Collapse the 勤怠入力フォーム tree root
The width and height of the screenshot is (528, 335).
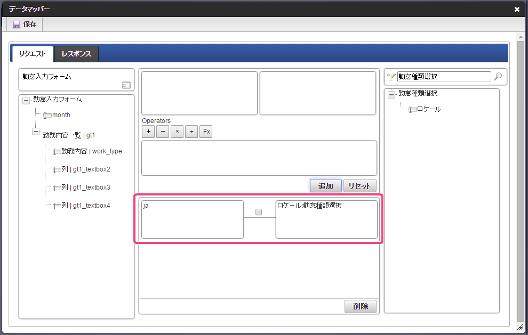[26, 100]
